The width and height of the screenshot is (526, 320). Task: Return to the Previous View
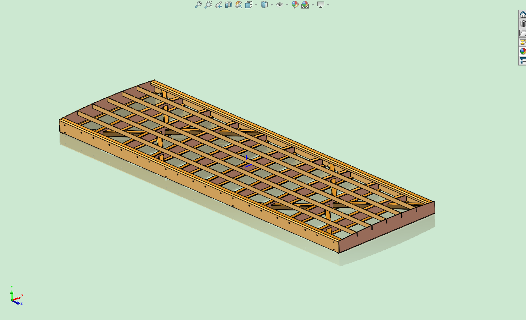tap(218, 5)
